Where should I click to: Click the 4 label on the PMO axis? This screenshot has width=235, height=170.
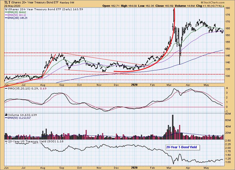pyautogui.click(x=227, y=88)
